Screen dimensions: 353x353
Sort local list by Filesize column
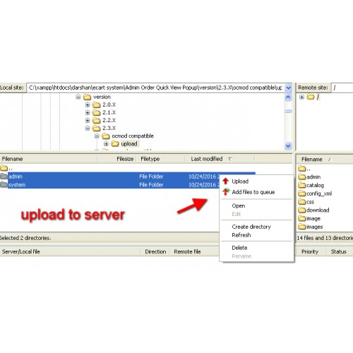(x=125, y=159)
